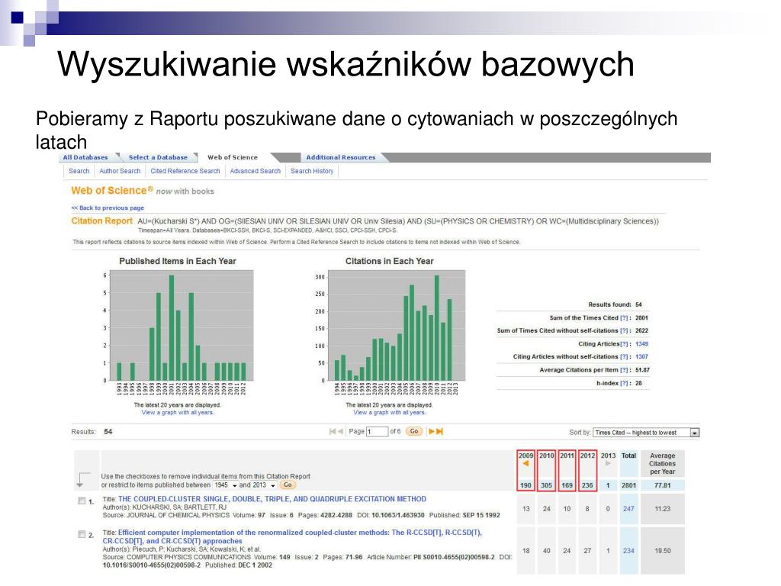Click average citations per year 77.81
The height and width of the screenshot is (586, 781).
pos(663,485)
